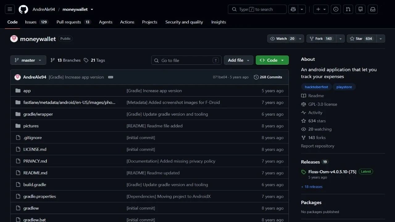The height and width of the screenshot is (222, 395).
Task: Click the build.gradle file icon
Action: (x=18, y=184)
